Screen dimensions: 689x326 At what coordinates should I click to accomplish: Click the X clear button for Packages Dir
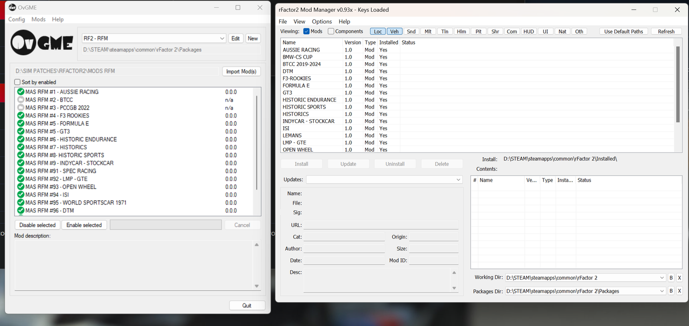679,291
